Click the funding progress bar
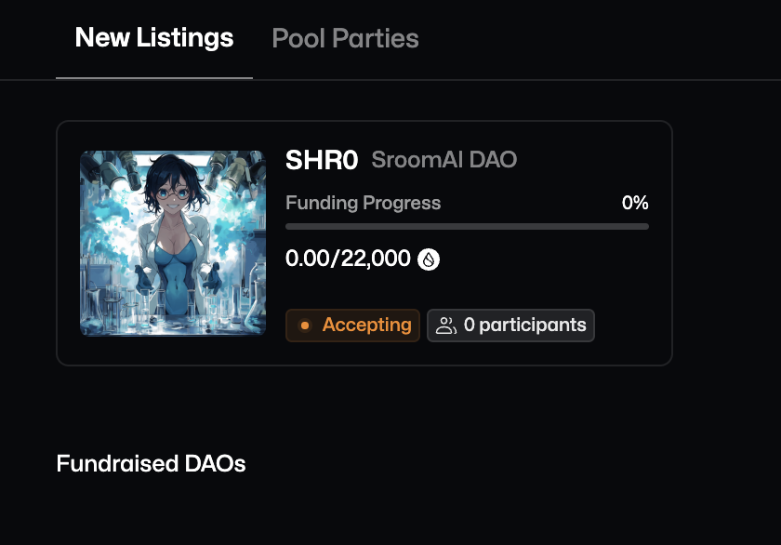The width and height of the screenshot is (781, 545). click(x=467, y=227)
